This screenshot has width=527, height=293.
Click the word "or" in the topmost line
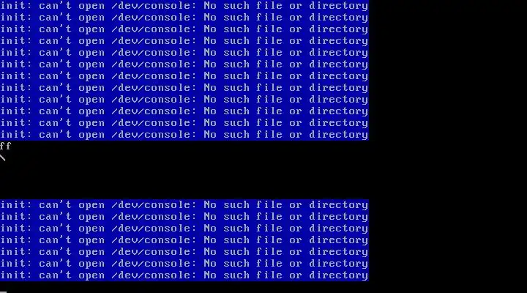[296, 6]
